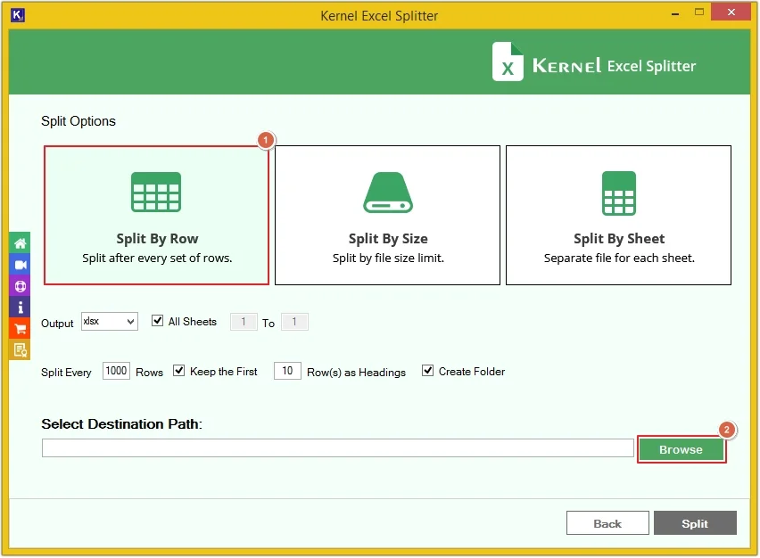Focus the heading rows count field
This screenshot has height=558, width=760.
coord(287,372)
